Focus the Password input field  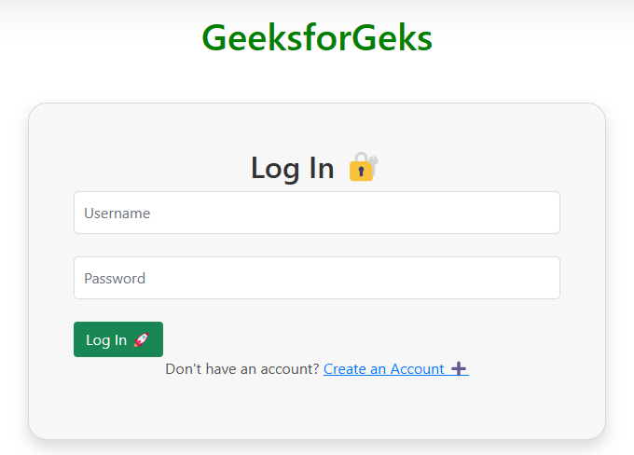pos(316,278)
